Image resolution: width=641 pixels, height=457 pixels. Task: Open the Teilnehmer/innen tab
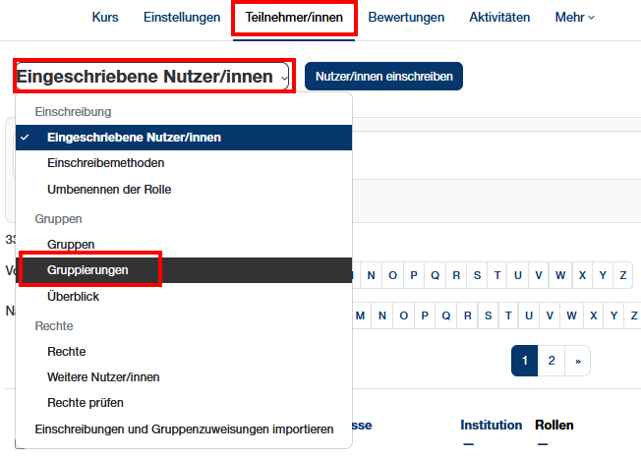coord(294,18)
